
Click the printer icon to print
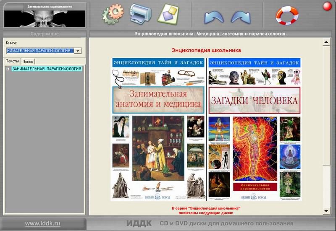tap(140, 14)
